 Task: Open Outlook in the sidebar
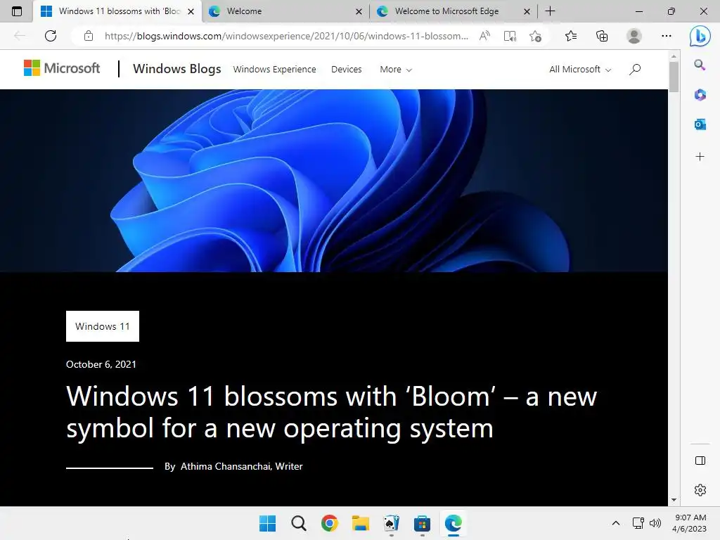pyautogui.click(x=700, y=124)
